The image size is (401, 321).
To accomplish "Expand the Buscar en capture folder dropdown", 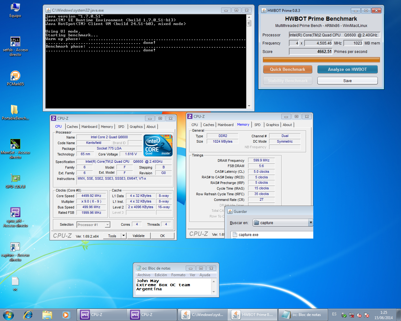I will [x=311, y=223].
